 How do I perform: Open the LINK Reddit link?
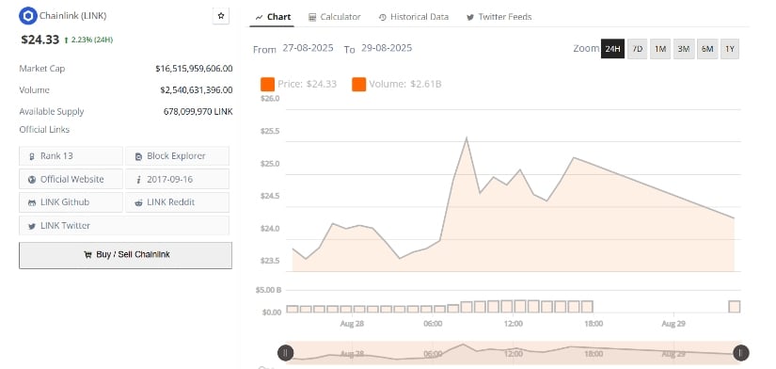point(177,202)
